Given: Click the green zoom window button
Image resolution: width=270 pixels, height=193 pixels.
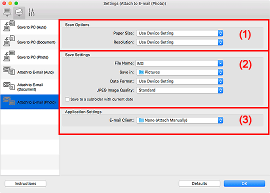Looking at the screenshot, I should click(x=16, y=3).
